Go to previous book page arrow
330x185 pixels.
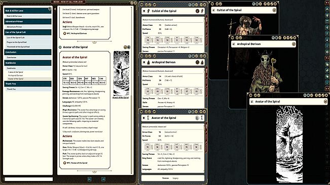(x=89, y=179)
